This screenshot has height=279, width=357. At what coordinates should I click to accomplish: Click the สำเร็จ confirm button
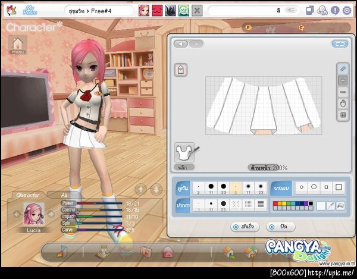[x=245, y=227]
